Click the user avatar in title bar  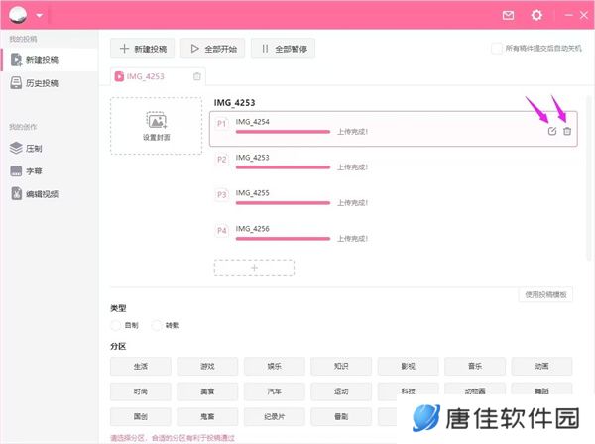(x=18, y=15)
